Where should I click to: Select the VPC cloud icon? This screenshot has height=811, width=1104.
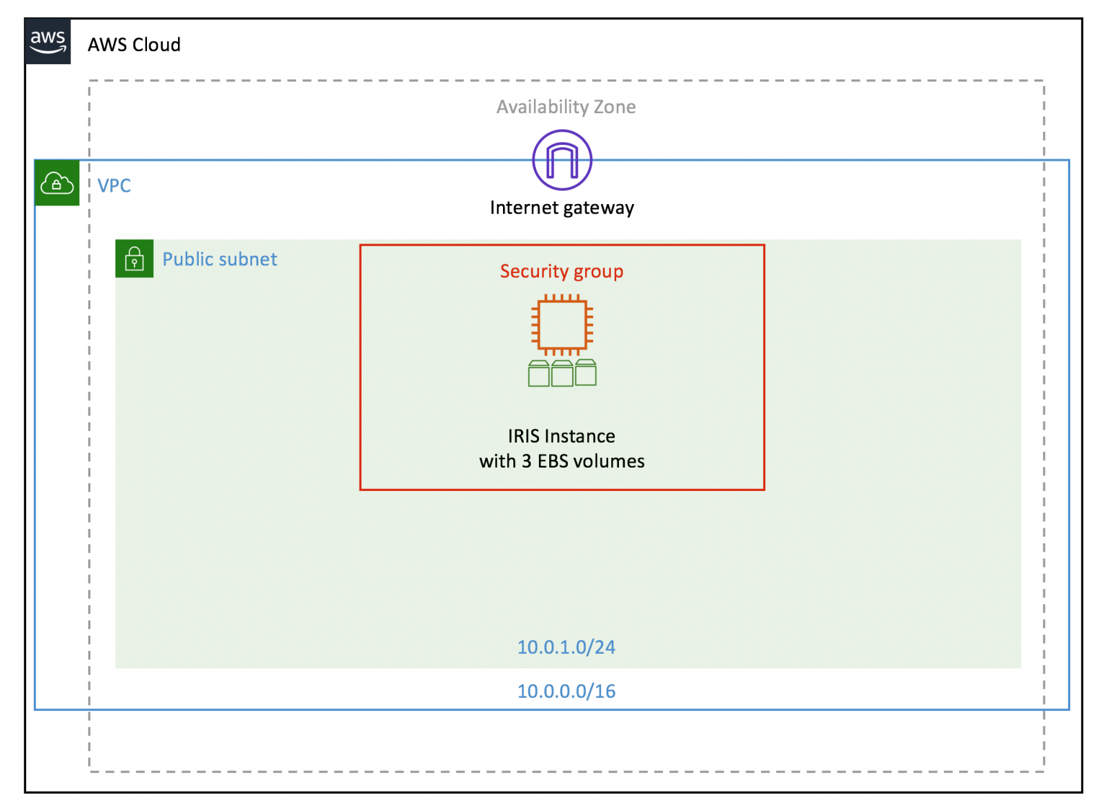coord(57,183)
